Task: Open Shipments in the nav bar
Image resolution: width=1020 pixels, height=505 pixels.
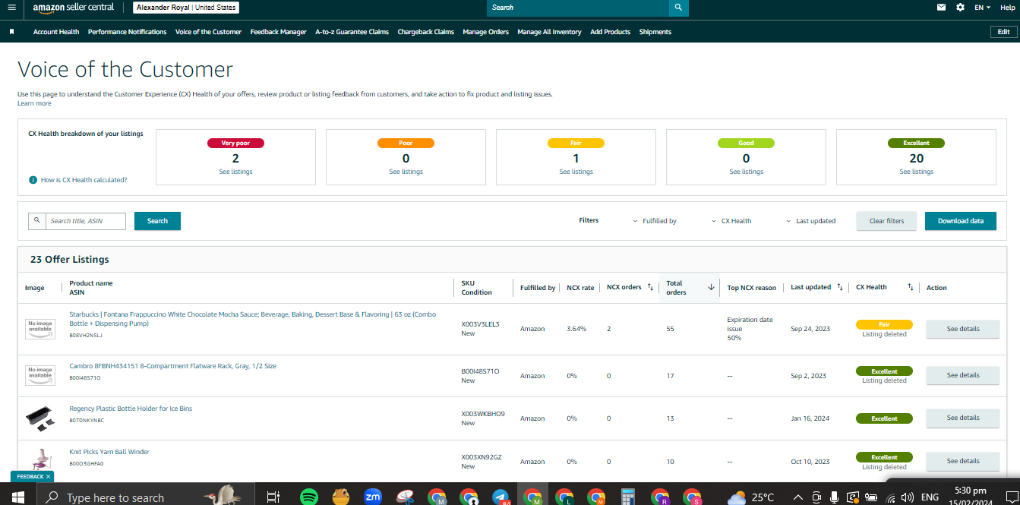Action: coord(655,32)
